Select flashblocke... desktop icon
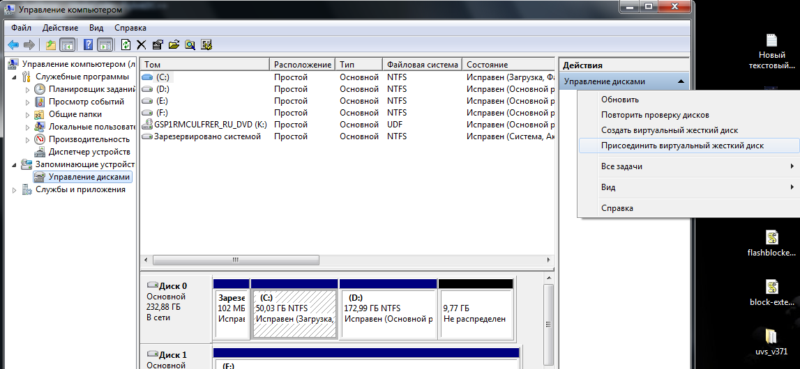This screenshot has width=800, height=369. point(771,243)
